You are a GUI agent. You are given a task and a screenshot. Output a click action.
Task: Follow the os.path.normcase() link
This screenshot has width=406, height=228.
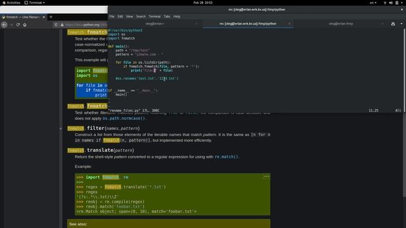pyautogui.click(x=124, y=118)
